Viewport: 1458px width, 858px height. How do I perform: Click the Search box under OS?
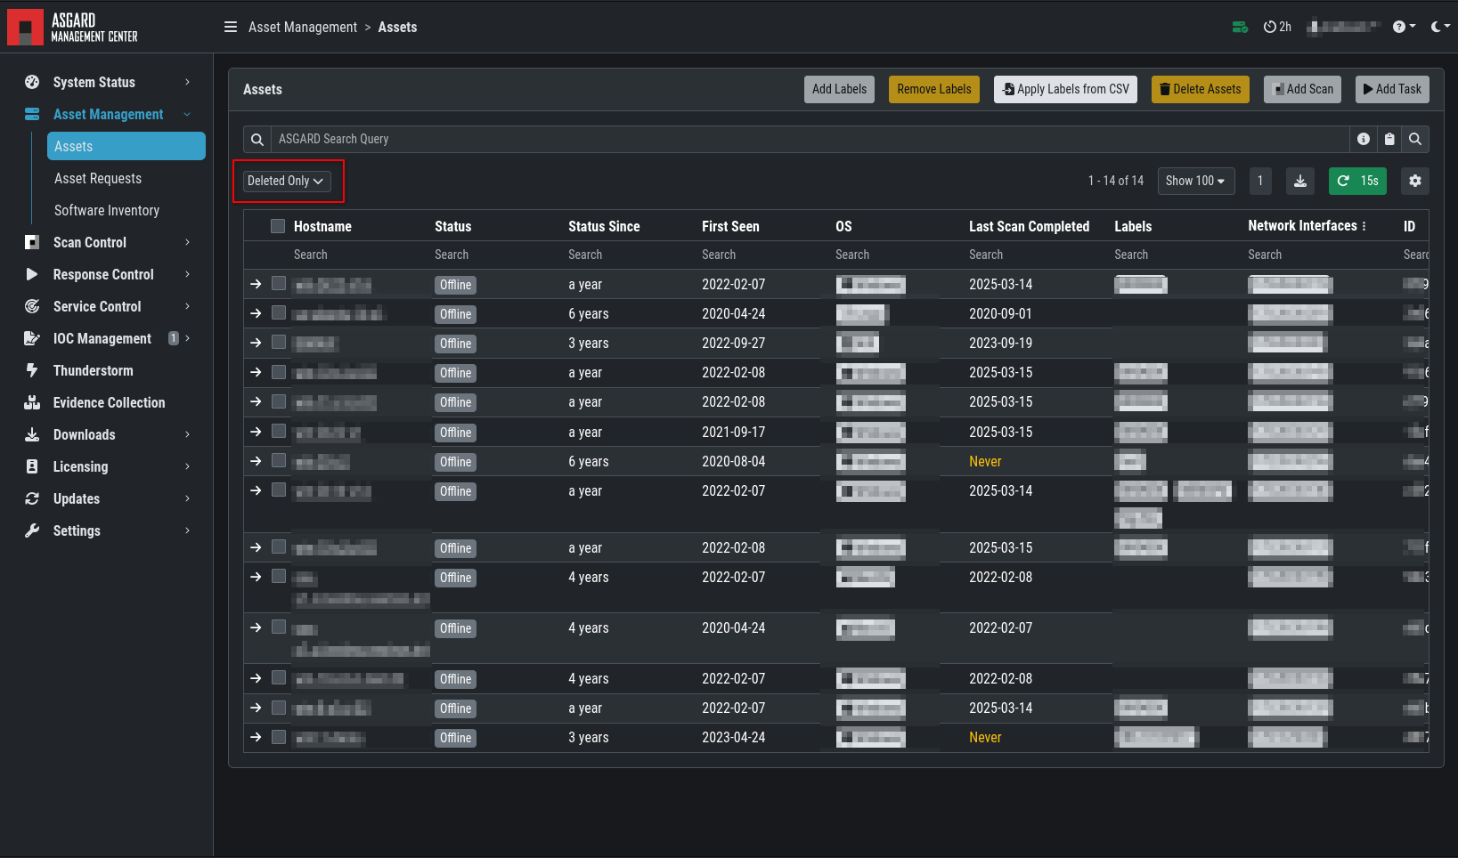coord(897,255)
